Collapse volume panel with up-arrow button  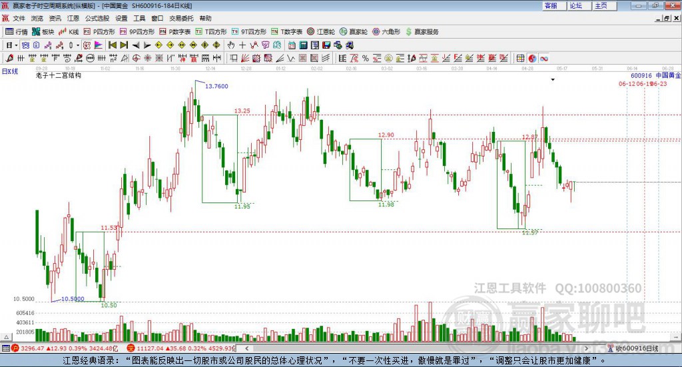[6, 337]
